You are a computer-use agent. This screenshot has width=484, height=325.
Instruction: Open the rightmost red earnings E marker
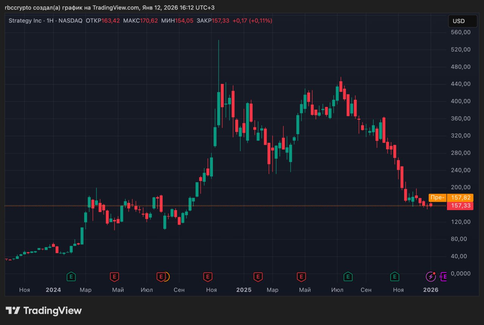[x=301, y=277]
